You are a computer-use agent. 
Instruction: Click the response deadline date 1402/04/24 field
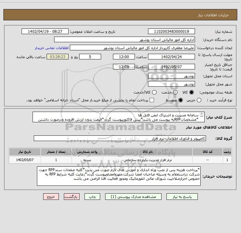[172, 57]
